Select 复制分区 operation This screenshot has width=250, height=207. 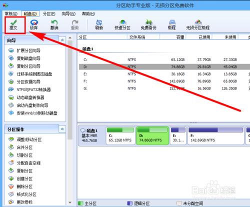tap(20, 171)
